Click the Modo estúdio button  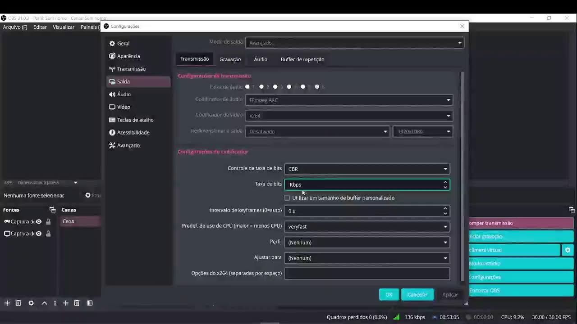(521, 264)
